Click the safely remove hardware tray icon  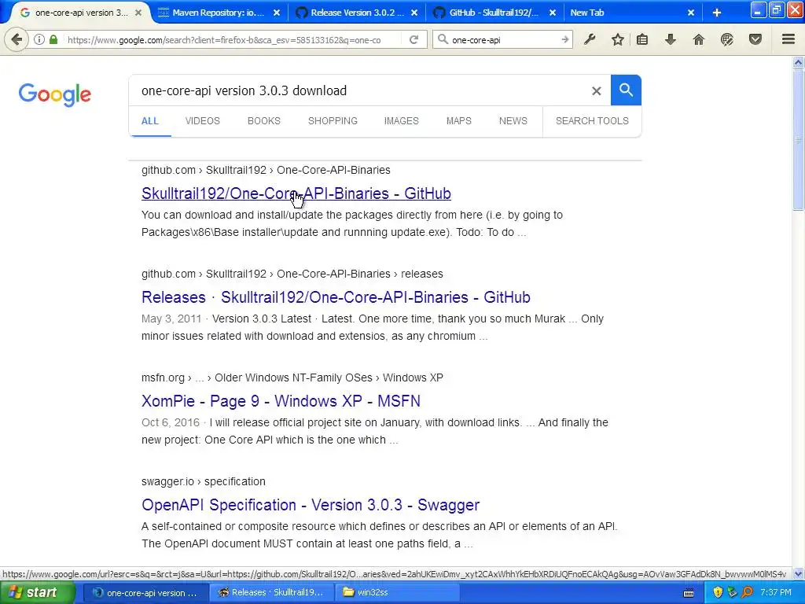tap(733, 593)
